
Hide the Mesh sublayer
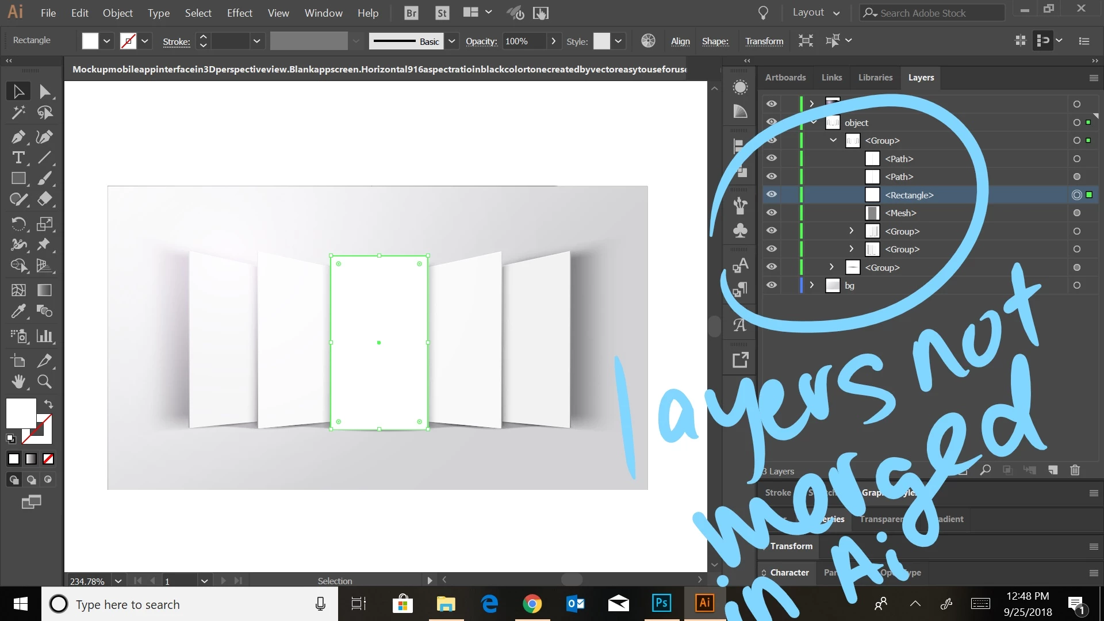pos(772,213)
